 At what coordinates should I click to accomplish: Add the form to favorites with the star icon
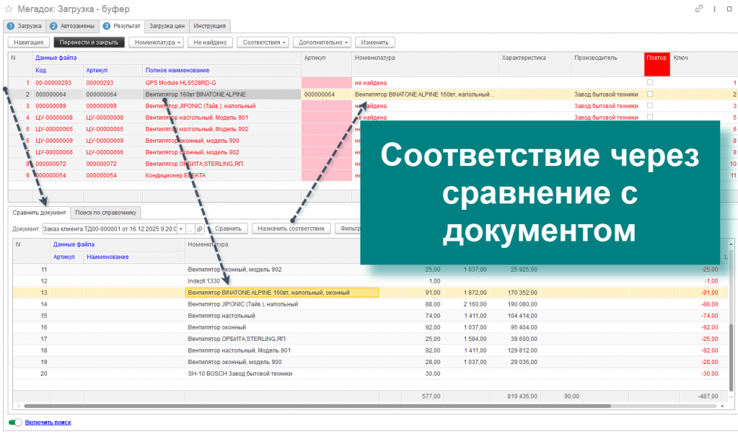pos(9,9)
